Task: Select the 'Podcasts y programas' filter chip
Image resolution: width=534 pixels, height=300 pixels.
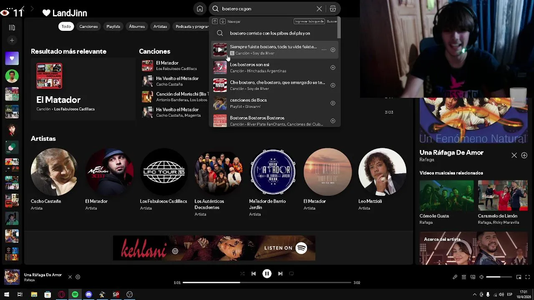Action: (x=191, y=26)
